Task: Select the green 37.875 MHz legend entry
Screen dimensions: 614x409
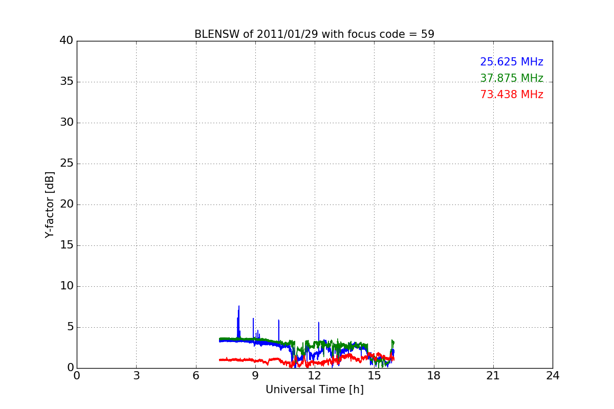Action: [x=512, y=78]
